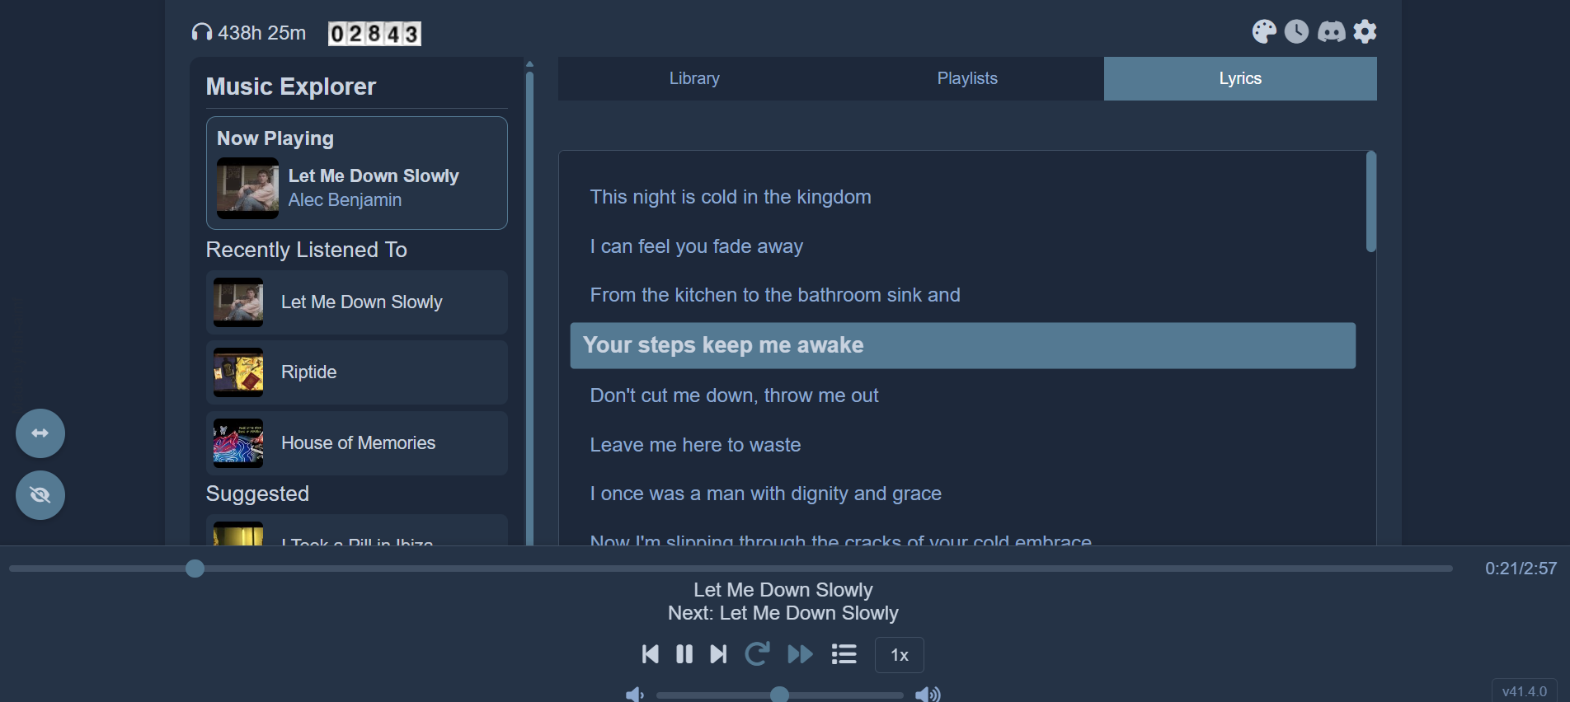This screenshot has width=1570, height=702.
Task: Switch to the Library tab
Action: [694, 78]
